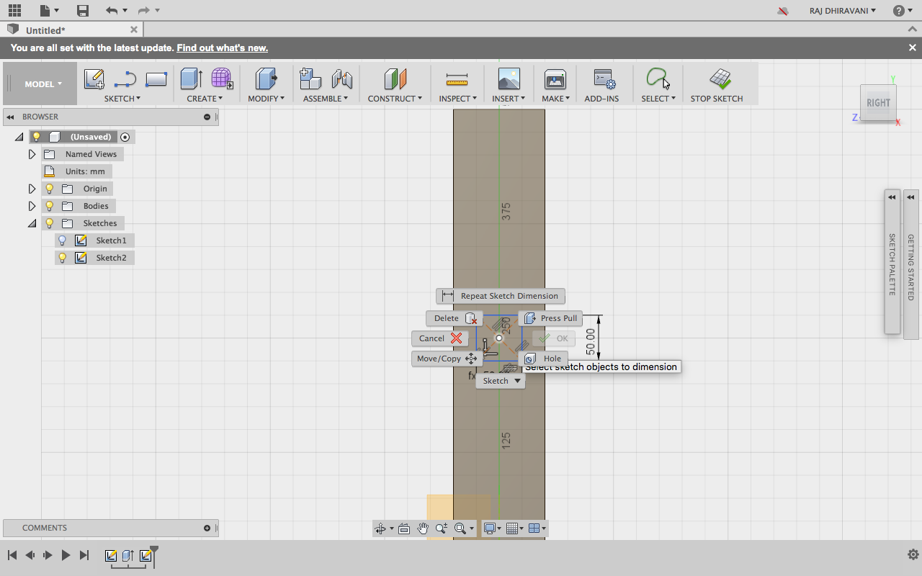Undo the last action
Screen dimensions: 922x576
coord(111,11)
